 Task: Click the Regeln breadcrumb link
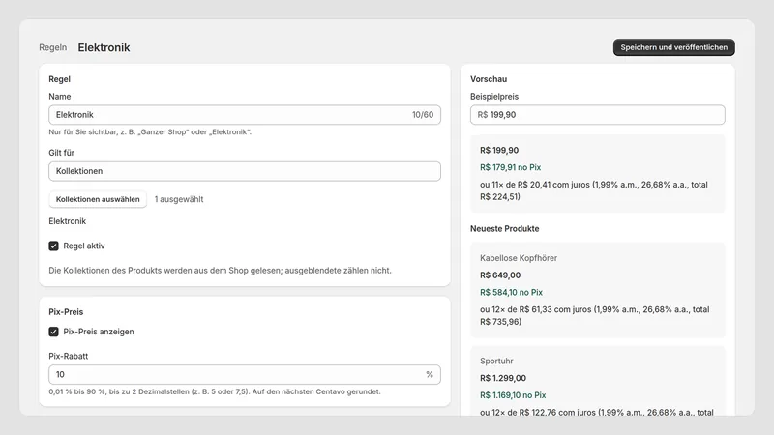(x=53, y=47)
